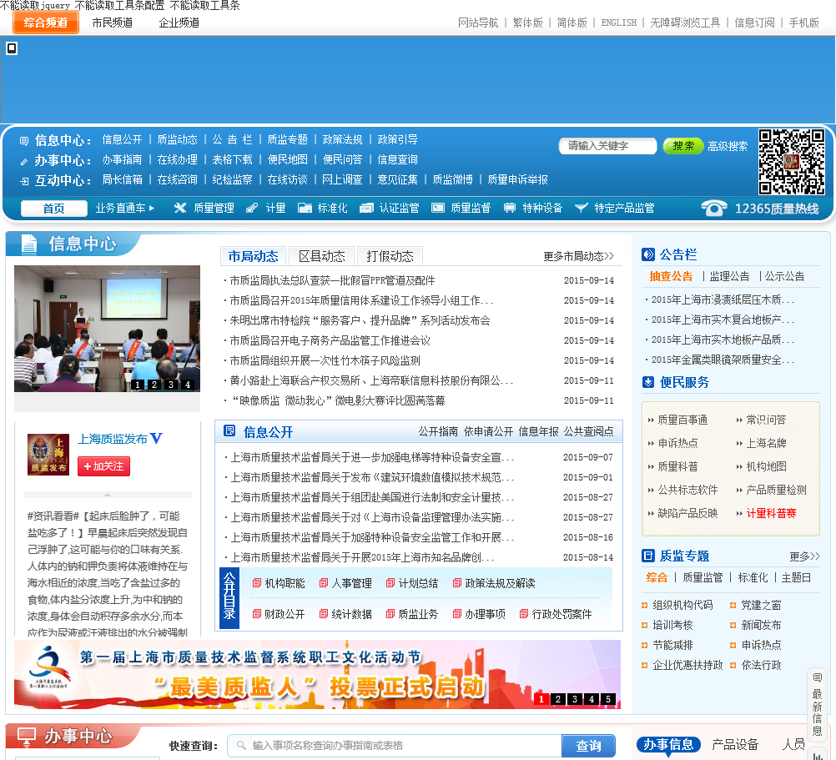Click the 信息公开 section icon
This screenshot has width=836, height=760.
(x=229, y=430)
